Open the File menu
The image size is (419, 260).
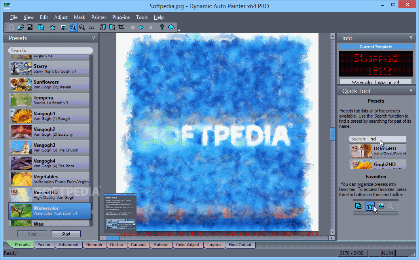coord(14,17)
